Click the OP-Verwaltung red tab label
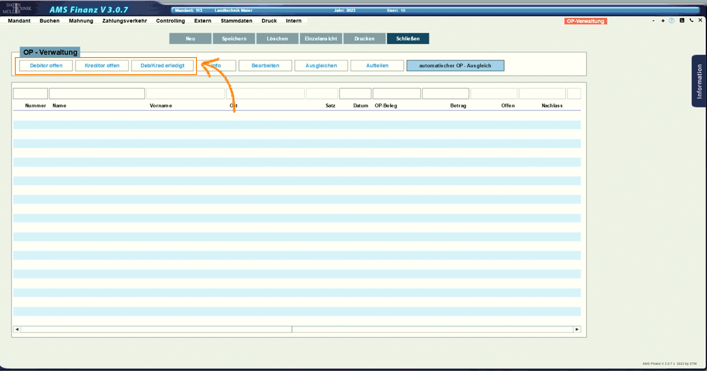This screenshot has height=371, width=707. (586, 21)
